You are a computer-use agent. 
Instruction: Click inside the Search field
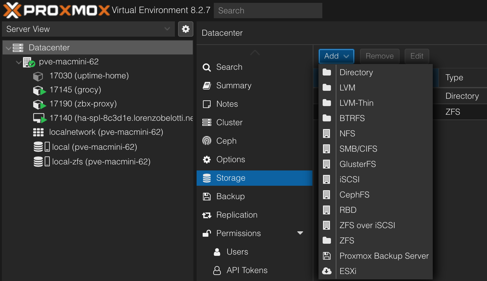tap(268, 11)
